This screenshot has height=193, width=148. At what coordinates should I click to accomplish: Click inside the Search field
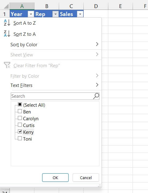[52, 96]
